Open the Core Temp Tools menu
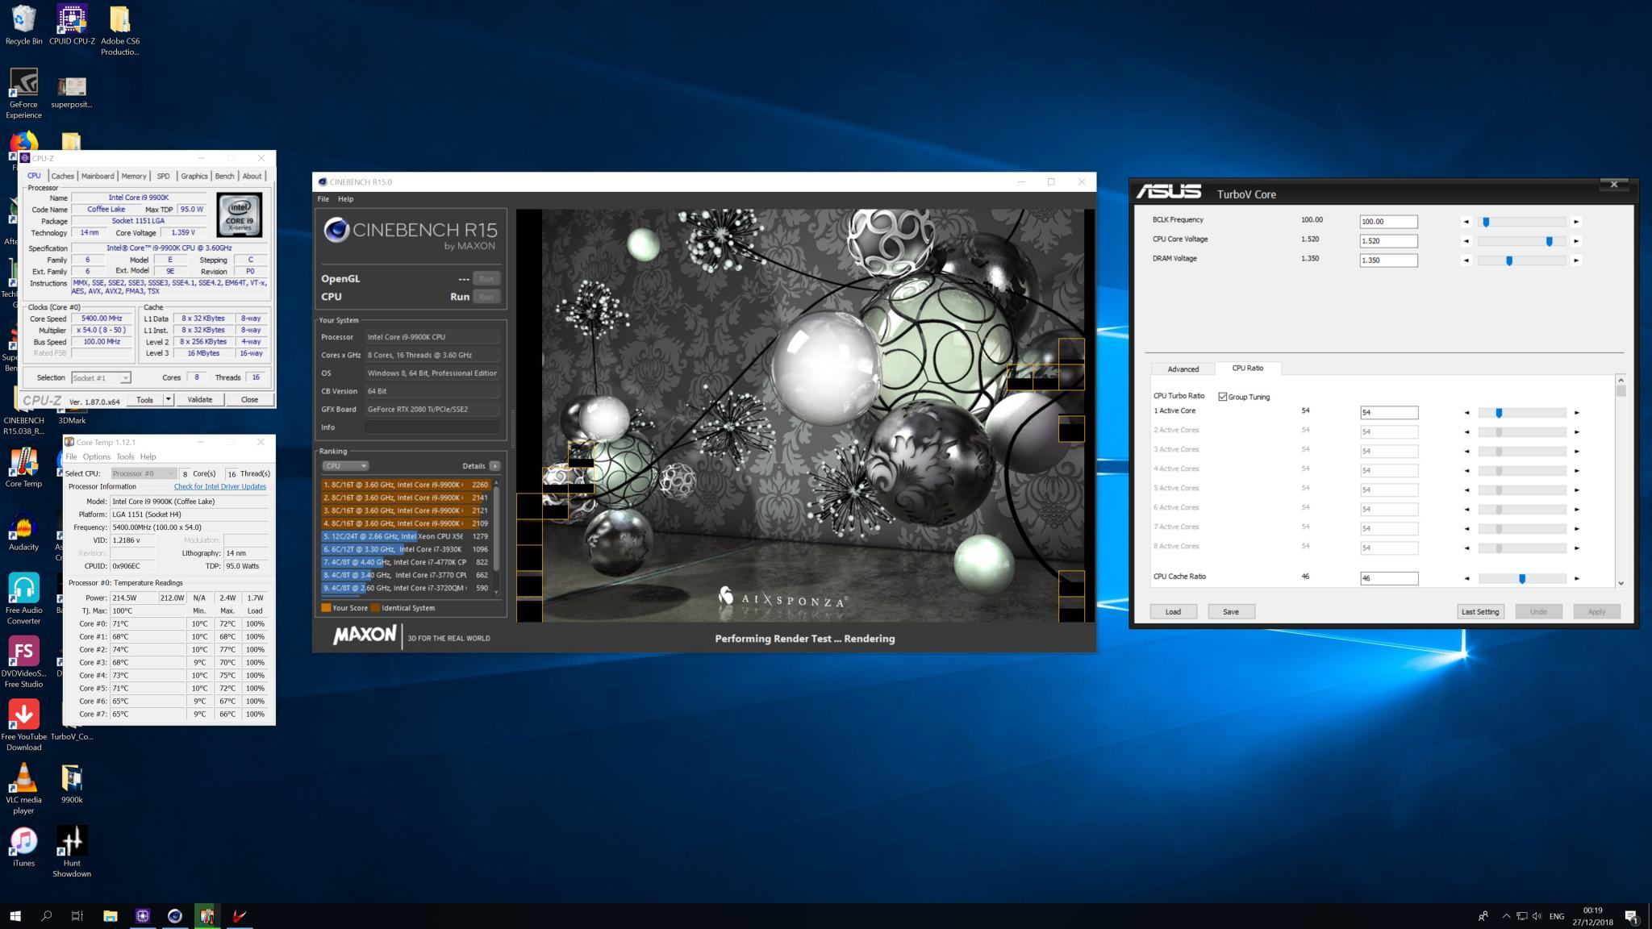 point(124,456)
